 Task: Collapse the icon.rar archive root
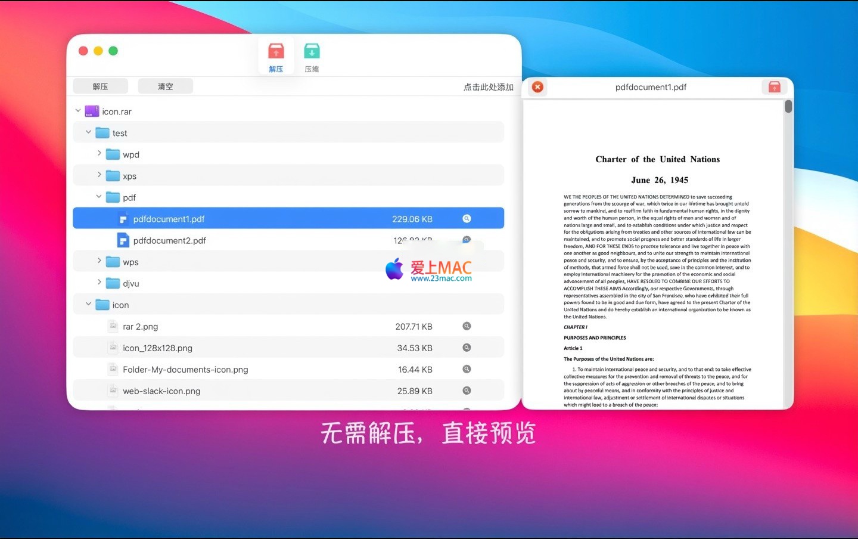(78, 111)
